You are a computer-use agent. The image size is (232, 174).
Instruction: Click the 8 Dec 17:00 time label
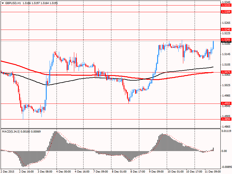138,172
